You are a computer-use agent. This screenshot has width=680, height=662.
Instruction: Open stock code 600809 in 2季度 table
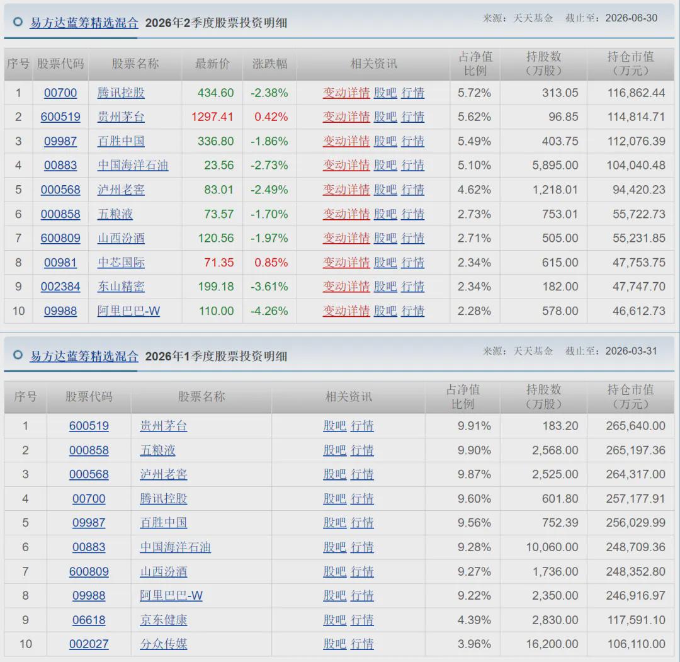60,238
